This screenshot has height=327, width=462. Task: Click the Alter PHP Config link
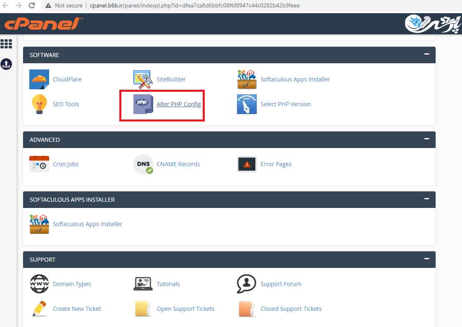tap(178, 104)
